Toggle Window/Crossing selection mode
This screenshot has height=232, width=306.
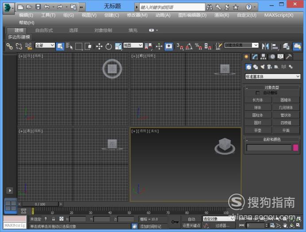[88, 46]
